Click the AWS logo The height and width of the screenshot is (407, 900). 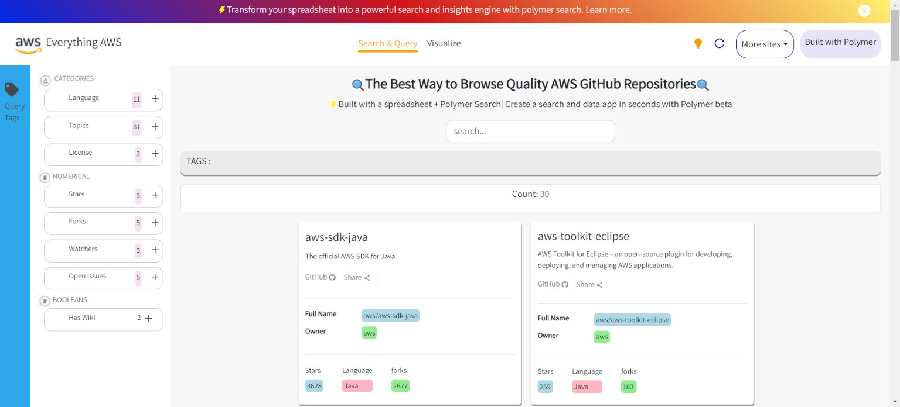(28, 44)
